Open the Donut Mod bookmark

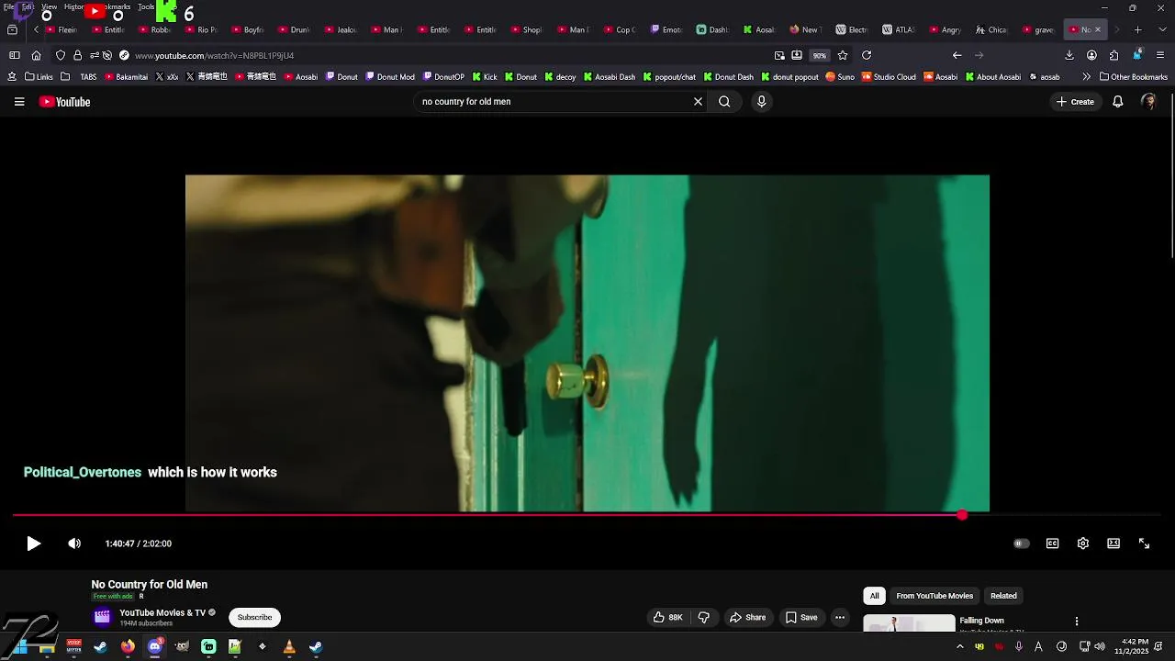(389, 77)
